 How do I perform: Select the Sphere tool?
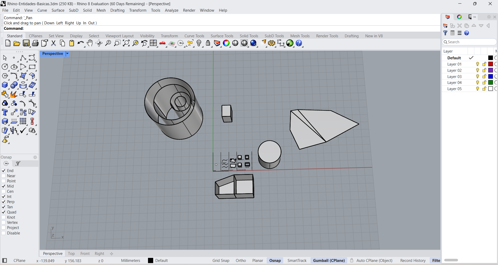pyautogui.click(x=14, y=85)
